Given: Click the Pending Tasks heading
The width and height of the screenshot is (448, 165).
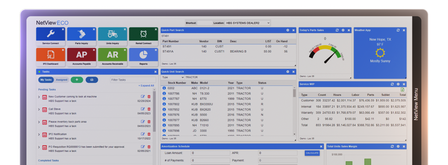Looking at the screenshot, I should pyautogui.click(x=47, y=89).
